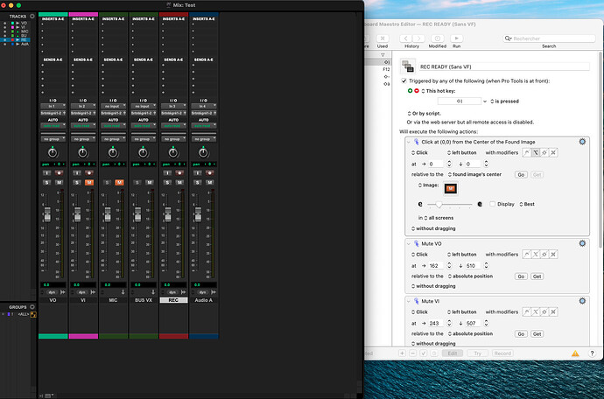This screenshot has height=399, width=604.
Task: Toggle input monitoring on VI track
Action: (77, 173)
